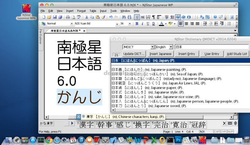
Task: Toggle Italic formatting
Action: coord(142,24)
